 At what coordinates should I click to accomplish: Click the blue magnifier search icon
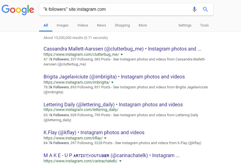coord(205,9)
